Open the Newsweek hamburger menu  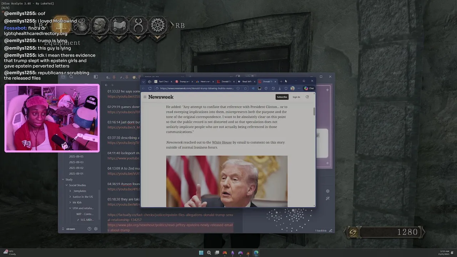pyautogui.click(x=145, y=97)
